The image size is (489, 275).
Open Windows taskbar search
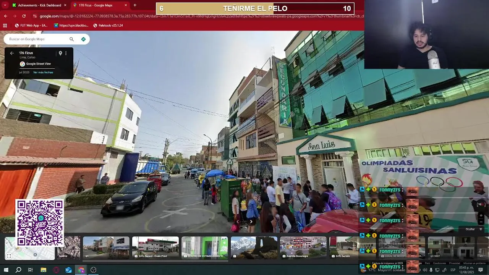(x=18, y=270)
